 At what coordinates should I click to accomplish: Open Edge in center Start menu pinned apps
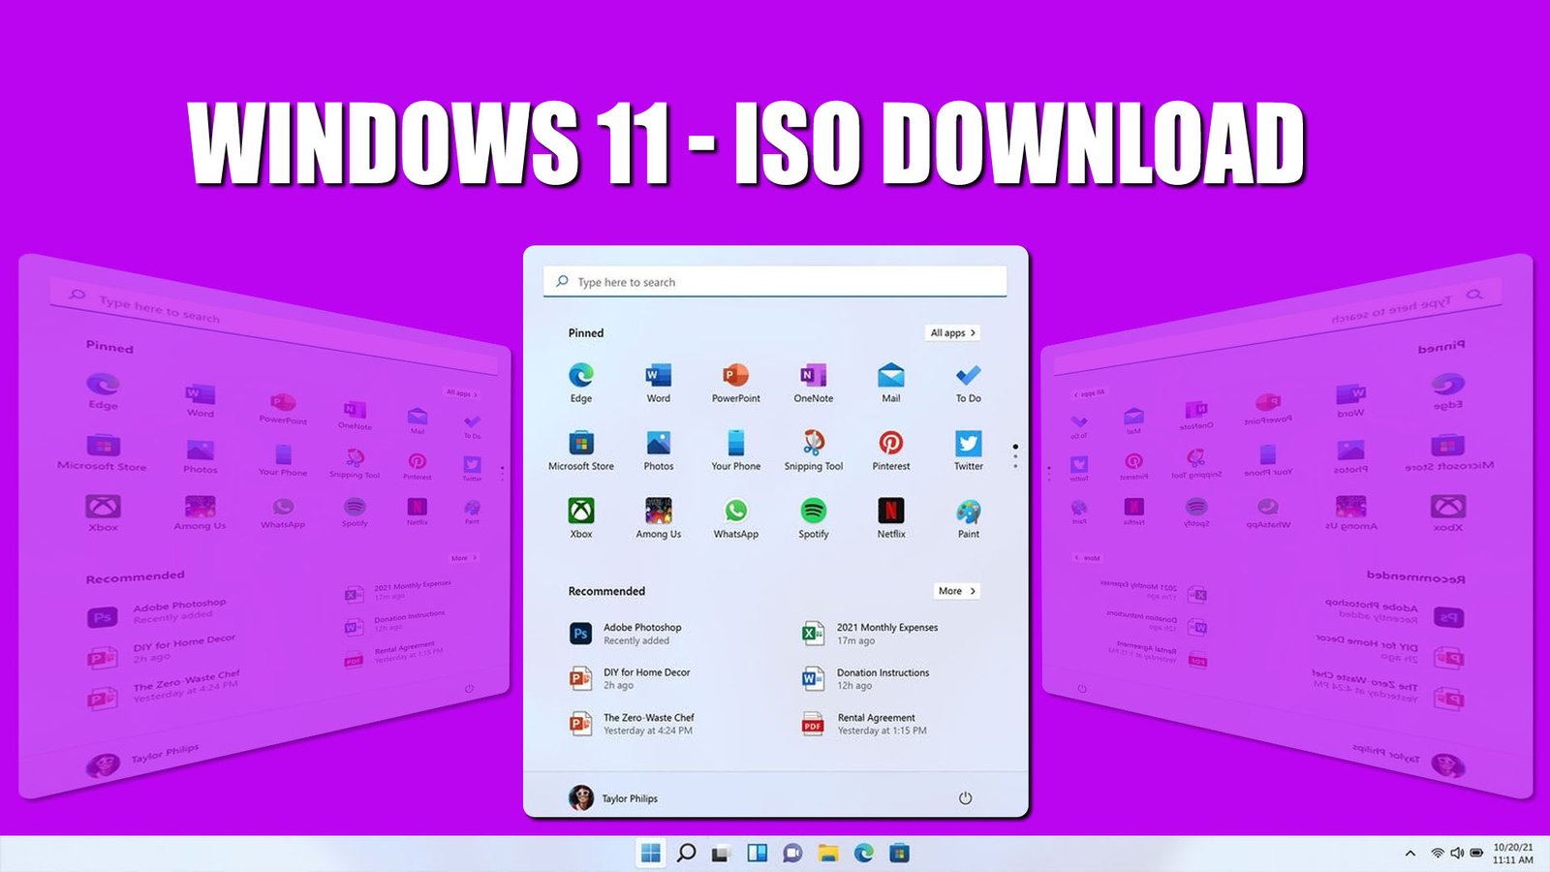[x=581, y=382]
